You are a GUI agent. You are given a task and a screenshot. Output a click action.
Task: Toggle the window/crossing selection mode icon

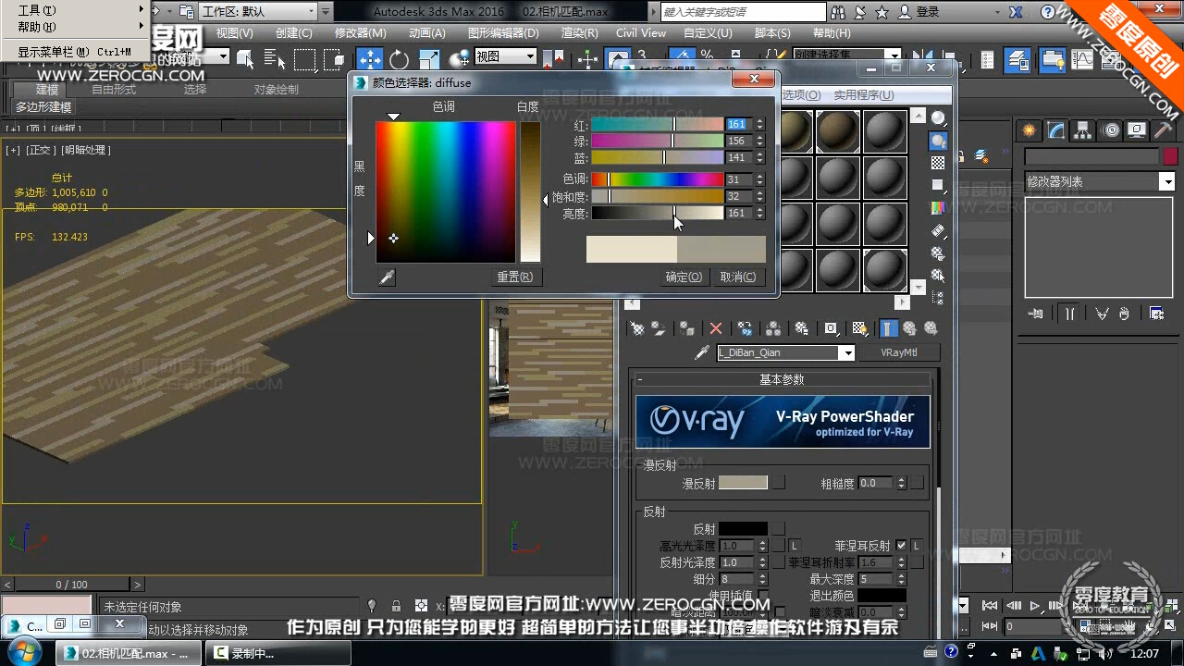[333, 59]
